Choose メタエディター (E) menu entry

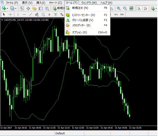point(87,25)
